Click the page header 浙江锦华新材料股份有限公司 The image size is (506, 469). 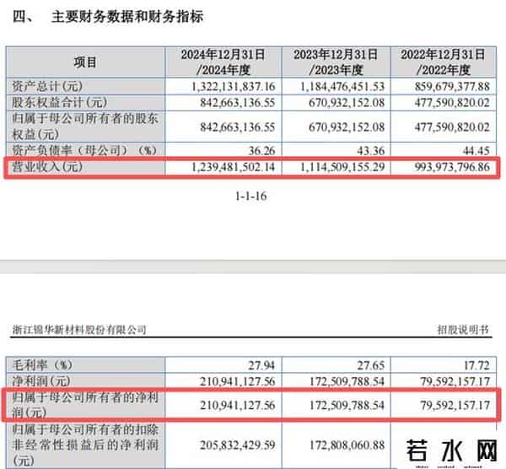[x=79, y=330]
